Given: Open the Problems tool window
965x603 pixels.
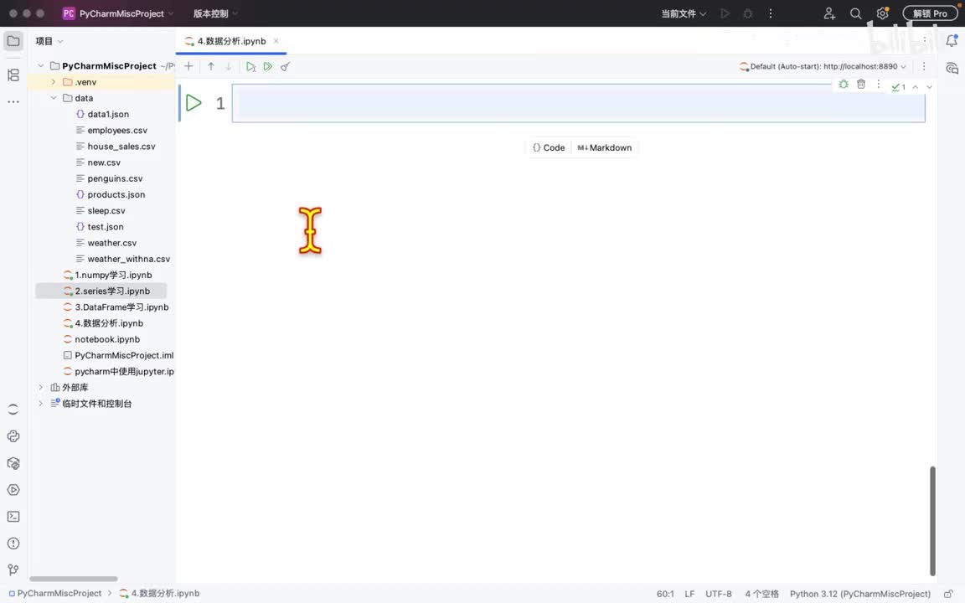Looking at the screenshot, I should [13, 544].
